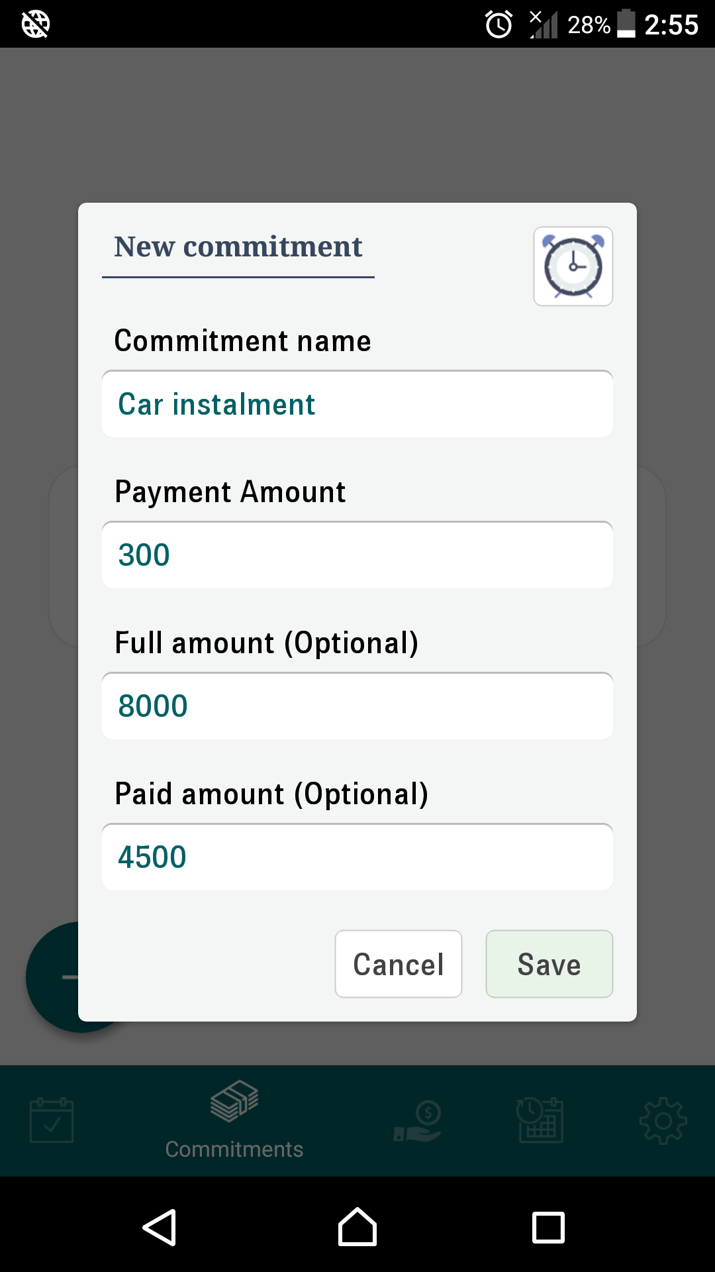
Task: Open the hand with coin tab
Action: pyautogui.click(x=418, y=1120)
